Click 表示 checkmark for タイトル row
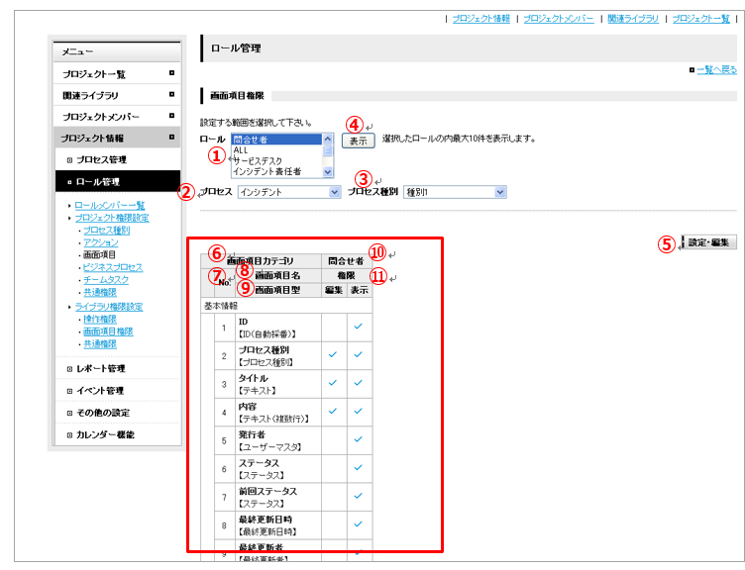Viewport: 745px width, 570px height. 359,383
